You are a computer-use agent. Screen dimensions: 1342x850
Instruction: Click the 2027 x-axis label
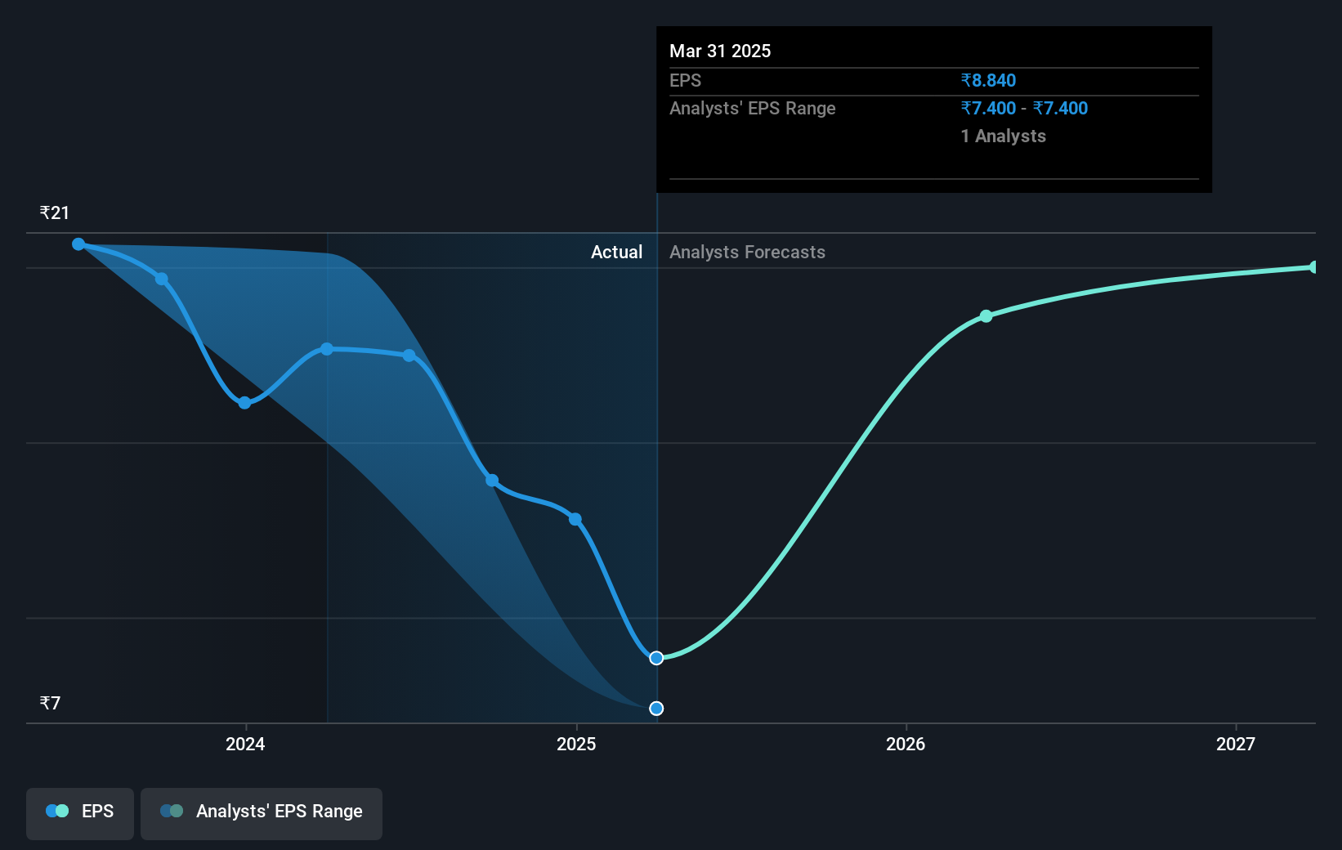coord(1236,744)
